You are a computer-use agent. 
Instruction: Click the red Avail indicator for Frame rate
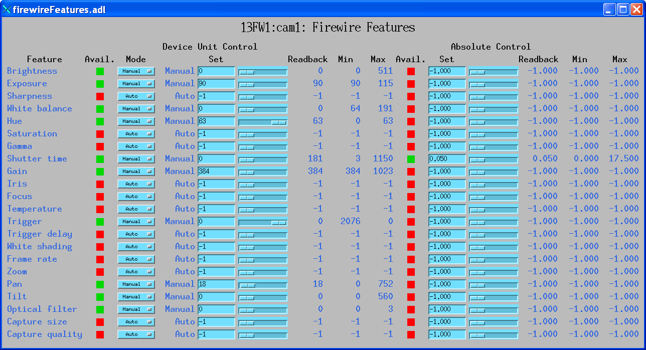coord(99,259)
